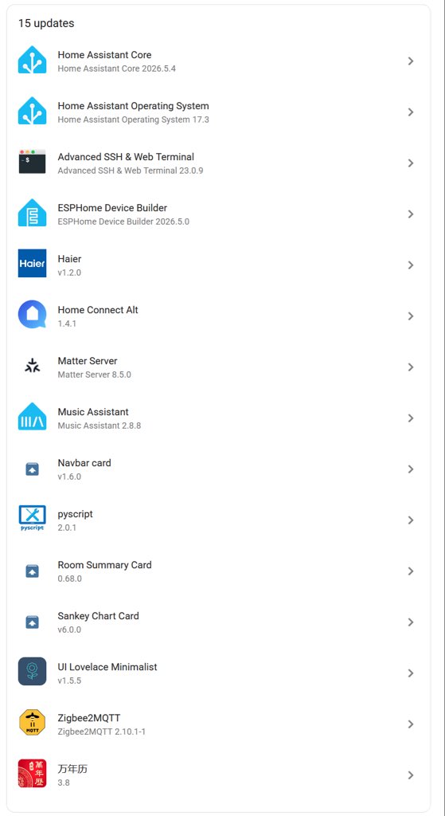Screen dimensions: 445x816
Task: Open the chevron for Advanced SSH & Web Terminal
Action: coord(411,163)
